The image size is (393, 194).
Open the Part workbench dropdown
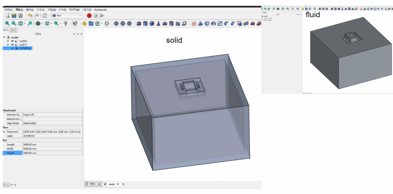(67, 16)
